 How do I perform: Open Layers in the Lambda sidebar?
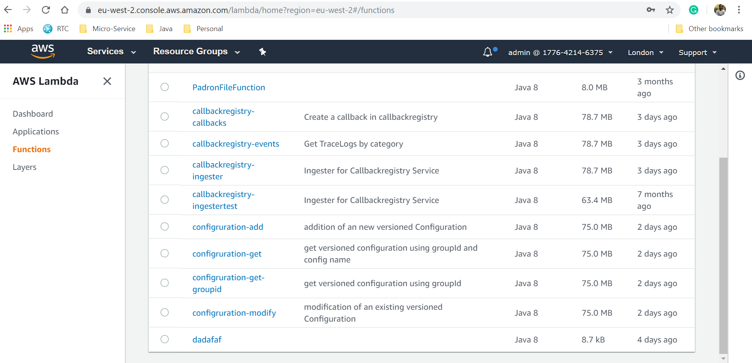[x=24, y=167]
